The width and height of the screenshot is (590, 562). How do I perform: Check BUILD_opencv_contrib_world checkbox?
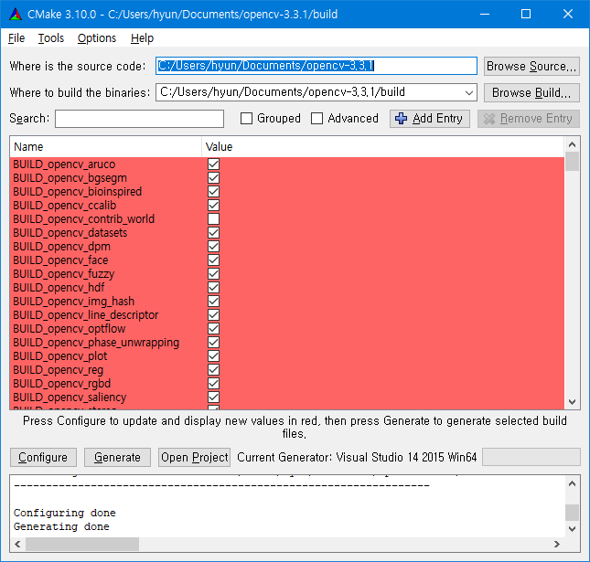(213, 219)
